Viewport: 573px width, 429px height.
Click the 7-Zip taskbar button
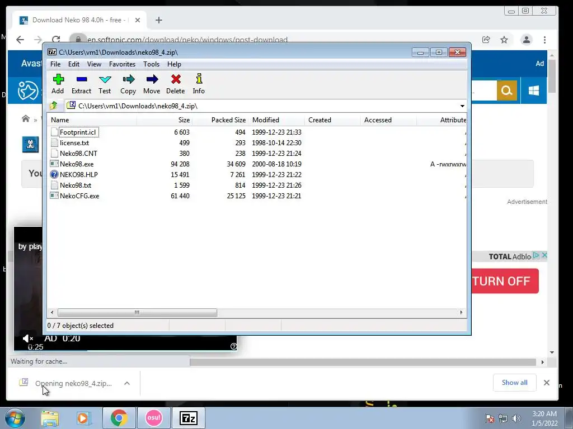[189, 418]
